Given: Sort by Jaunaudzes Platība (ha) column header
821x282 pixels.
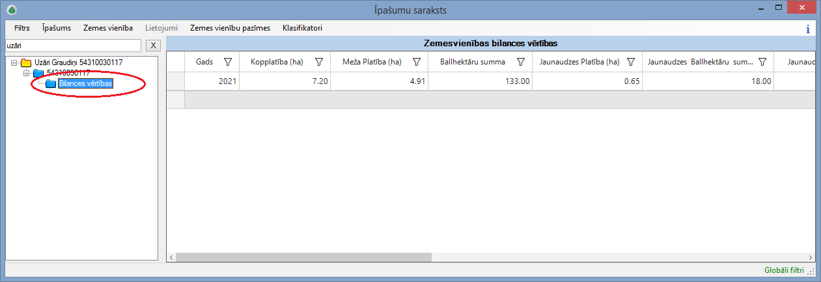Looking at the screenshot, I should tap(579, 62).
